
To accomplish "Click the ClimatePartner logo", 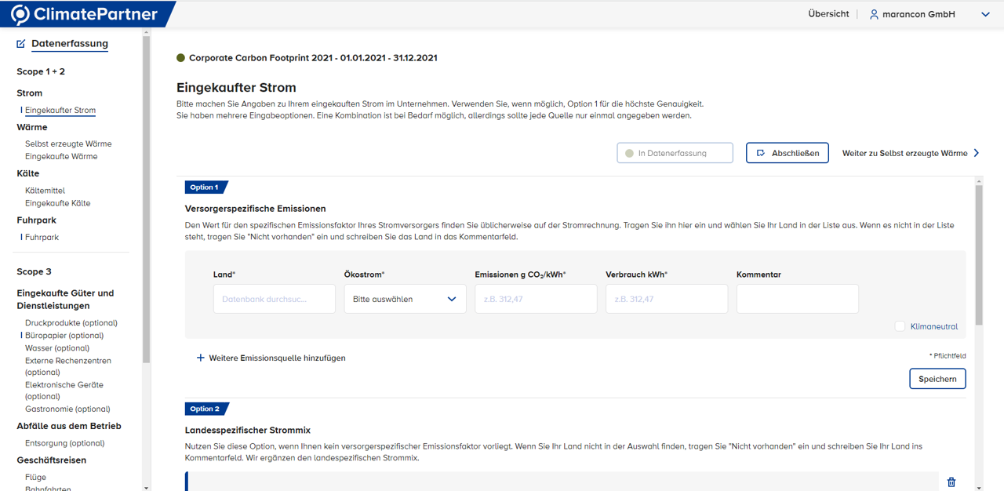I will coord(84,14).
